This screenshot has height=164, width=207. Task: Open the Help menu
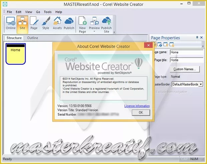click(59, 12)
